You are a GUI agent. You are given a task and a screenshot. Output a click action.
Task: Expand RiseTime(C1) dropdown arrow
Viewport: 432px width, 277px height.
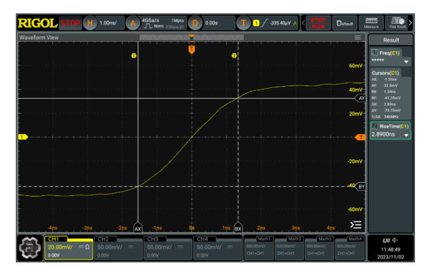pyautogui.click(x=406, y=135)
